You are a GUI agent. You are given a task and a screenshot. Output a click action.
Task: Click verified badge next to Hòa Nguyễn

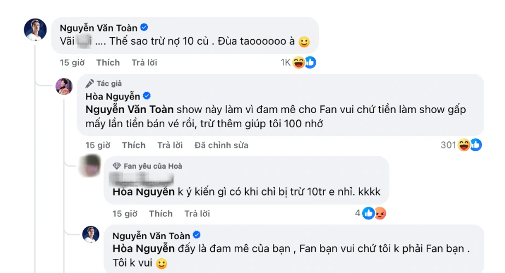click(146, 96)
